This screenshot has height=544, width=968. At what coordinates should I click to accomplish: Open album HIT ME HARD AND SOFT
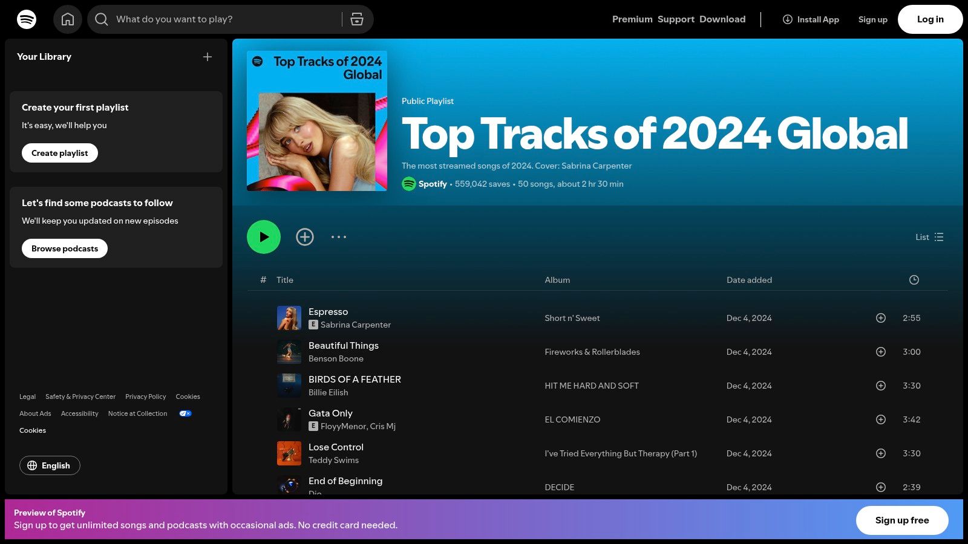point(592,386)
